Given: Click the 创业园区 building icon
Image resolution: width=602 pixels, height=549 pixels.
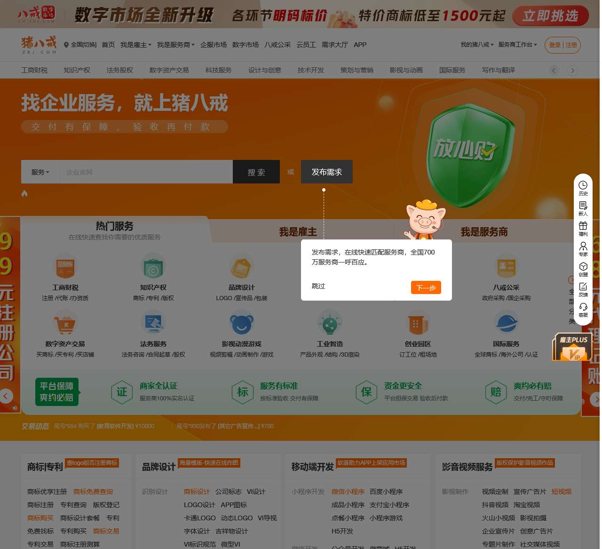Looking at the screenshot, I should [x=418, y=323].
